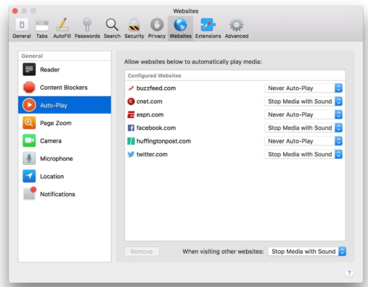Select the huffingtonpost.com row text

163,141
